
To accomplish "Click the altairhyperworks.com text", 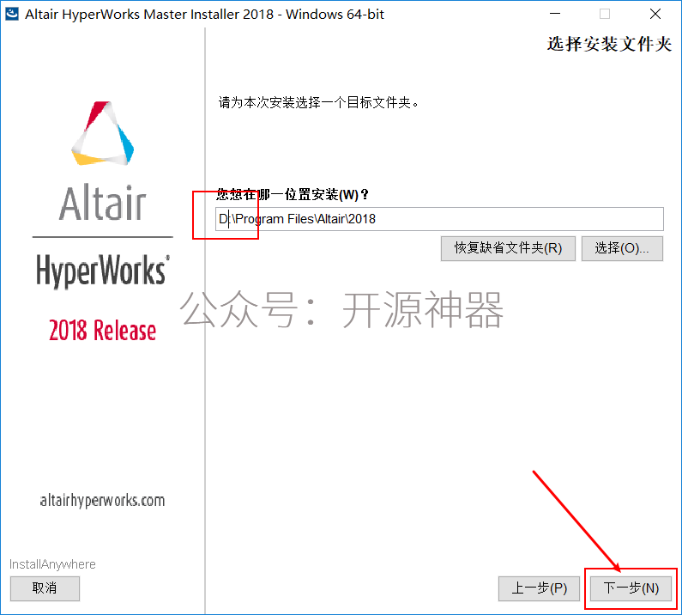I will pos(102,501).
